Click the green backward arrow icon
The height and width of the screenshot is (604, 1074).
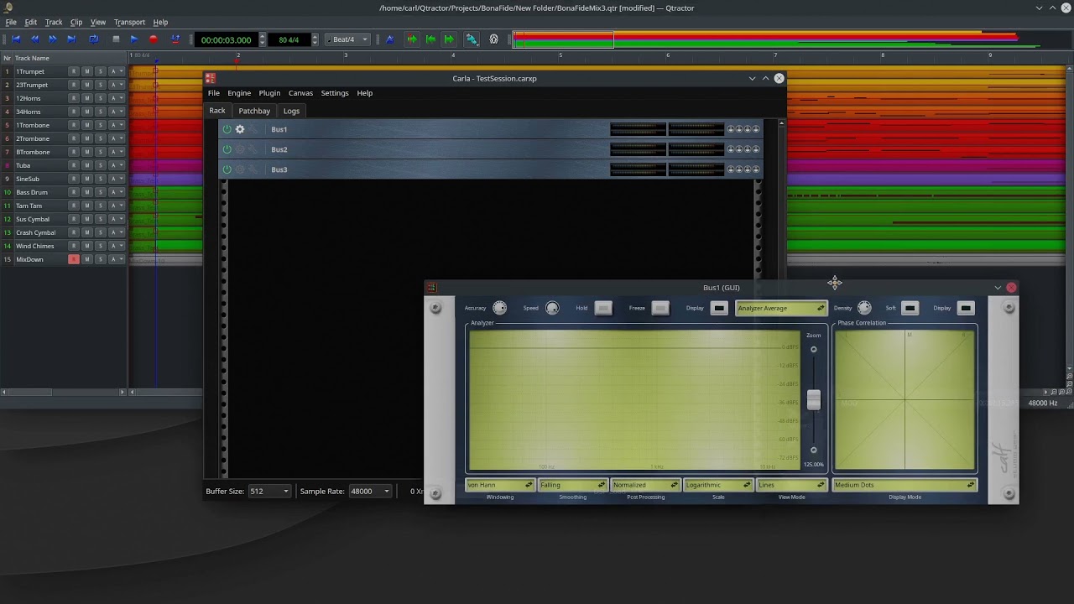[430, 39]
